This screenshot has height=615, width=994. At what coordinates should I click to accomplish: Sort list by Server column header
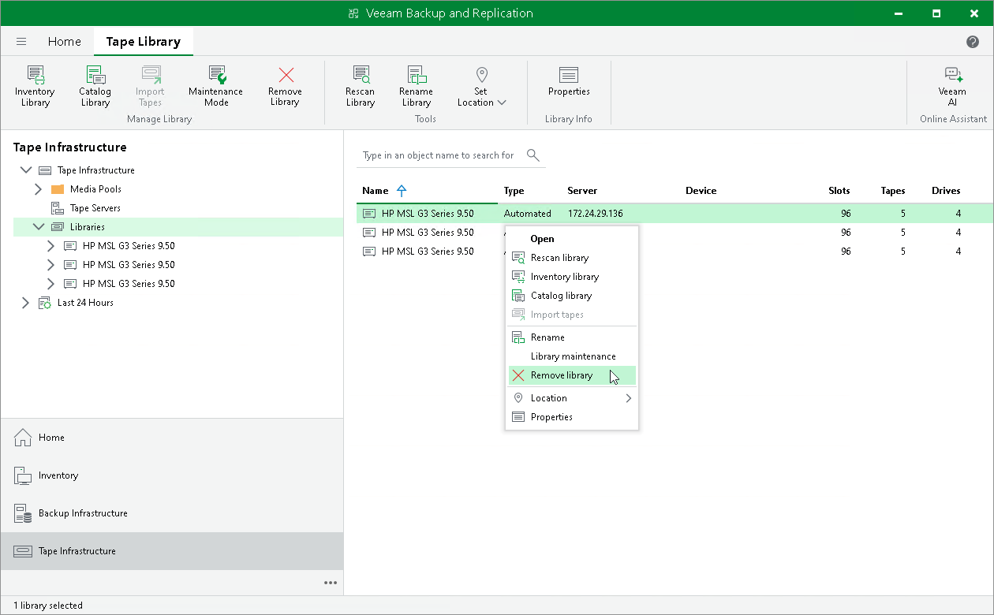point(582,191)
